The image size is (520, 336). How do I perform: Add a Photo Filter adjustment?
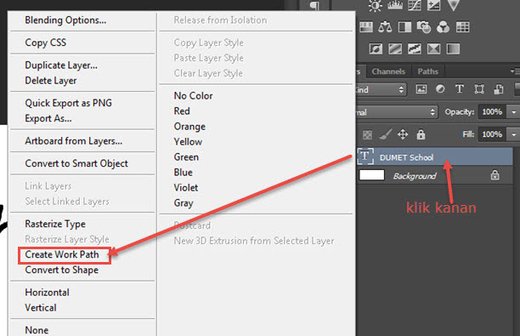pos(424,27)
